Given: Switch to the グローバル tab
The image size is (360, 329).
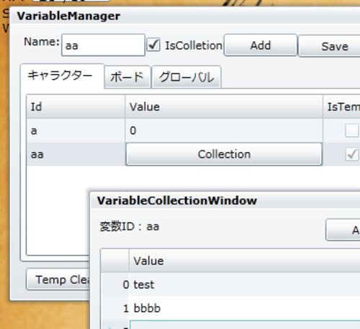Looking at the screenshot, I should (x=186, y=77).
